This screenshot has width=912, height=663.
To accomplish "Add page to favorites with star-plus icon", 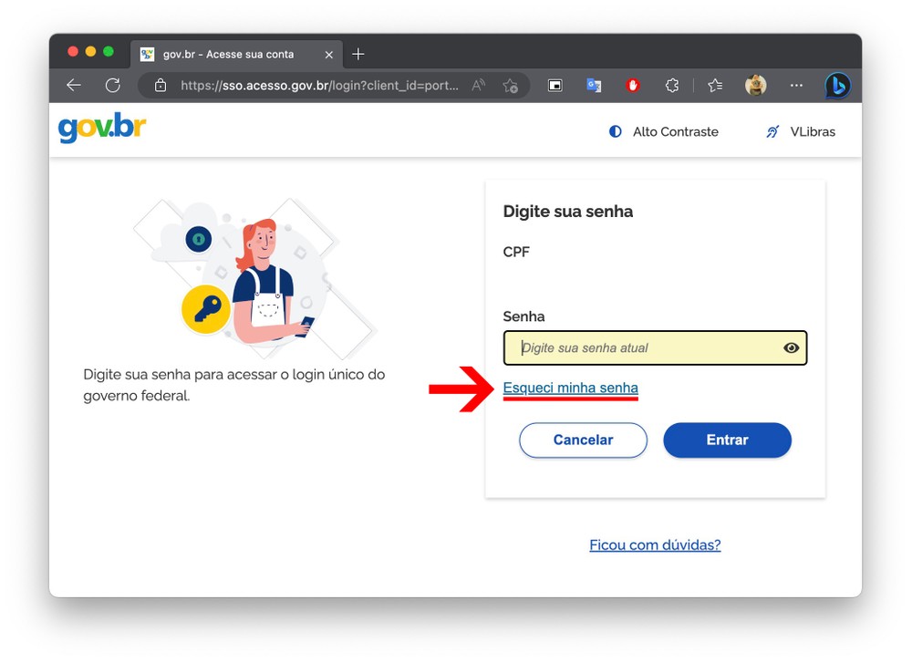I will 511,86.
